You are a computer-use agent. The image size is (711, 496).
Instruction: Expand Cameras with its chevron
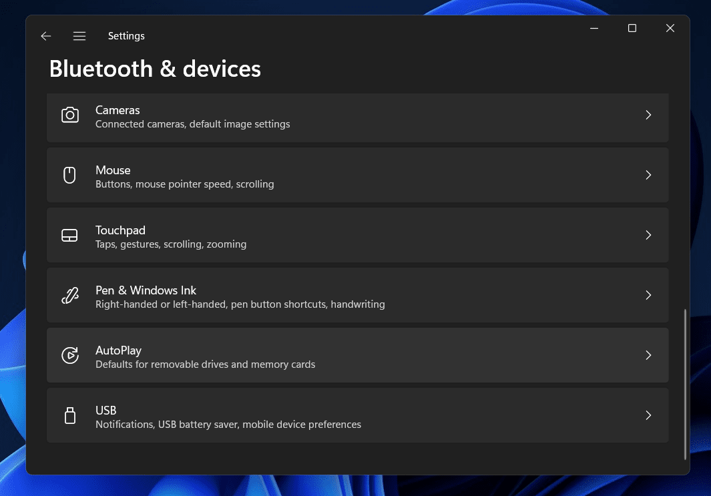pos(648,115)
